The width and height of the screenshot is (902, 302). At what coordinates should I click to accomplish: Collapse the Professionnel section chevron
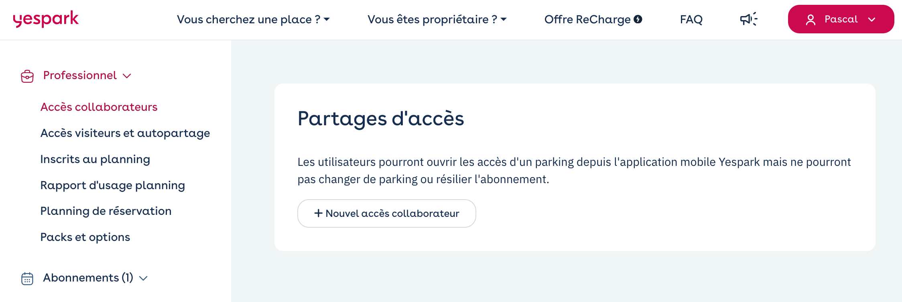coord(127,76)
